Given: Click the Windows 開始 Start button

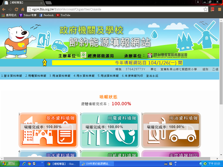Looking at the screenshot, I should pos(10,164).
